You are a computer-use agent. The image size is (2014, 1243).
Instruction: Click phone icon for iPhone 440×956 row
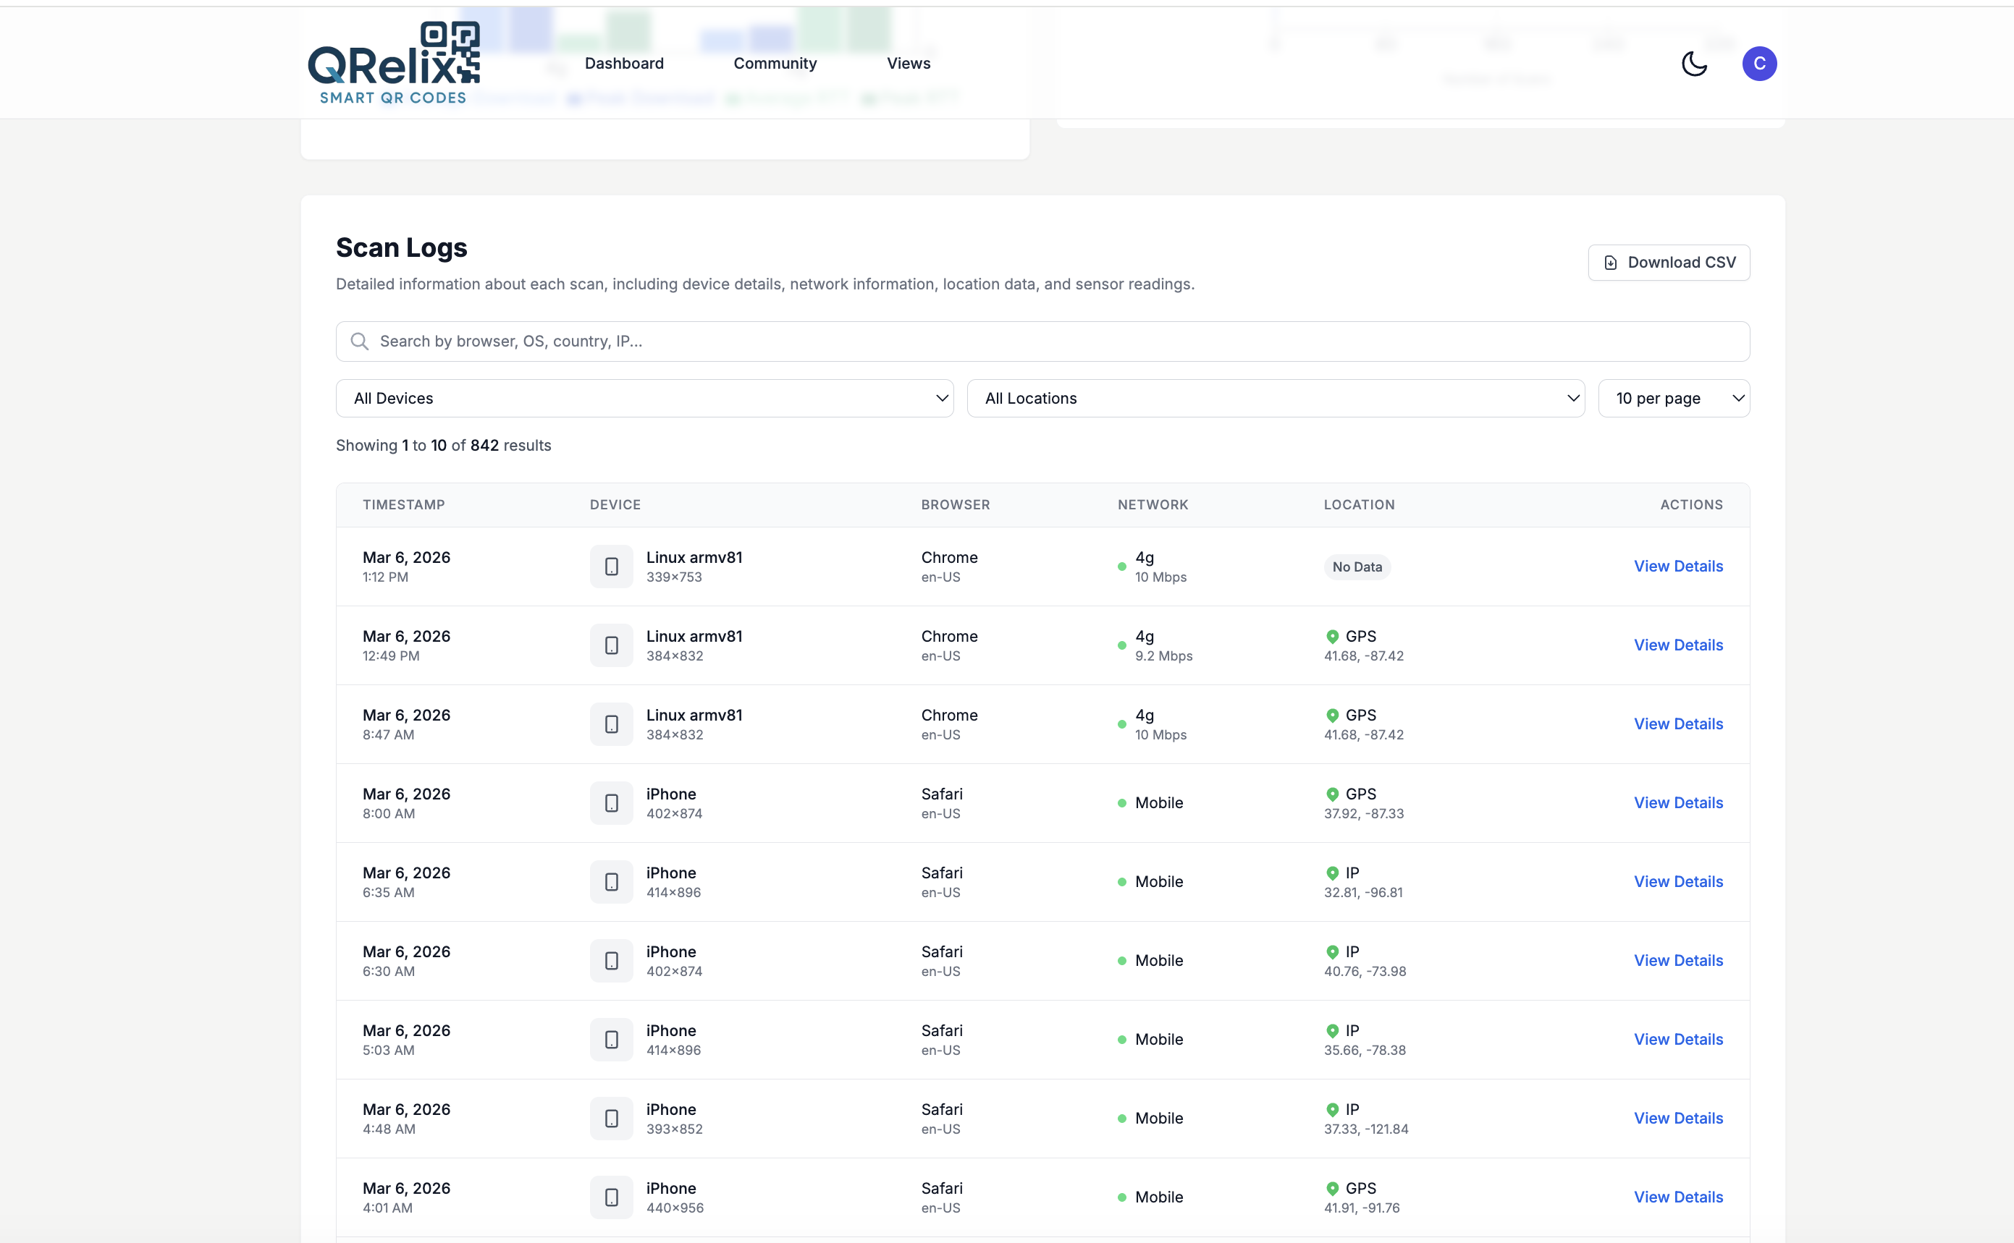[x=611, y=1197]
